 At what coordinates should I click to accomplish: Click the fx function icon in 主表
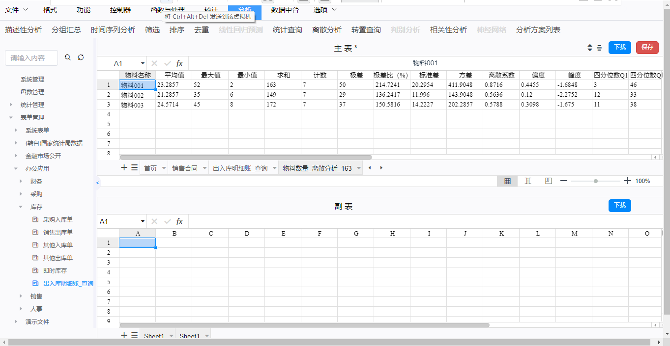tap(179, 63)
